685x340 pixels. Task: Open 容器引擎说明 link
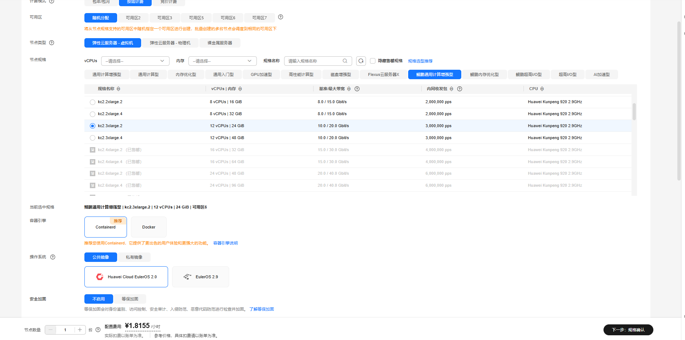(225, 243)
